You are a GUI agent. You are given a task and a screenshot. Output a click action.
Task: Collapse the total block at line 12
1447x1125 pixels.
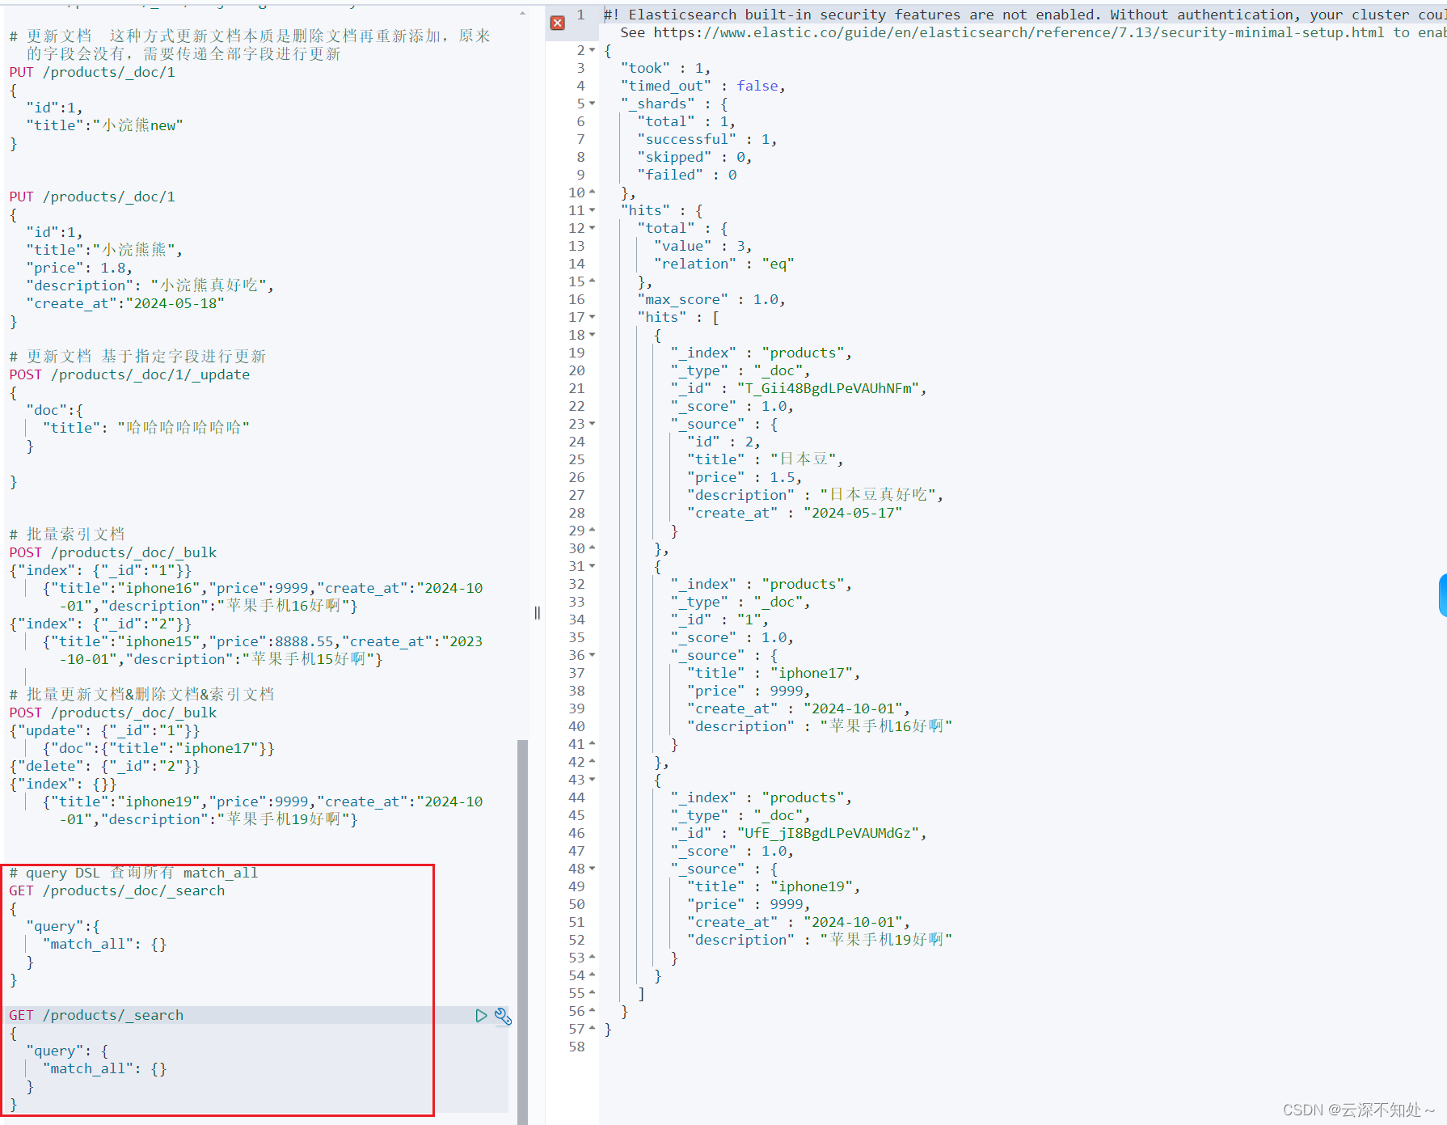pos(593,228)
